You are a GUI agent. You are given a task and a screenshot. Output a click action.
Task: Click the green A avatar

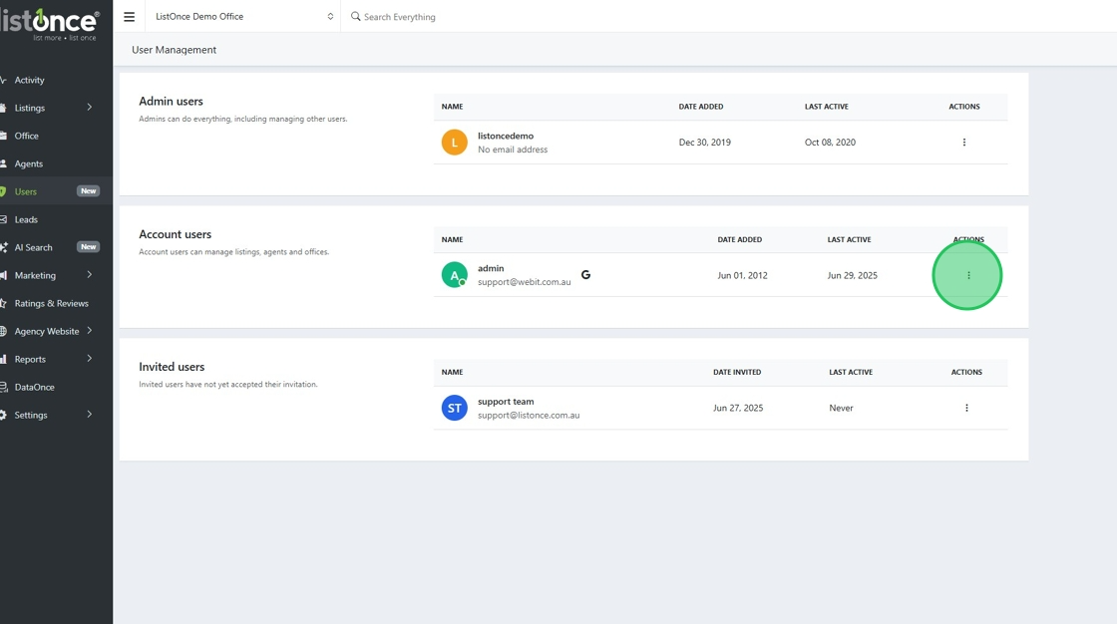[x=454, y=275]
